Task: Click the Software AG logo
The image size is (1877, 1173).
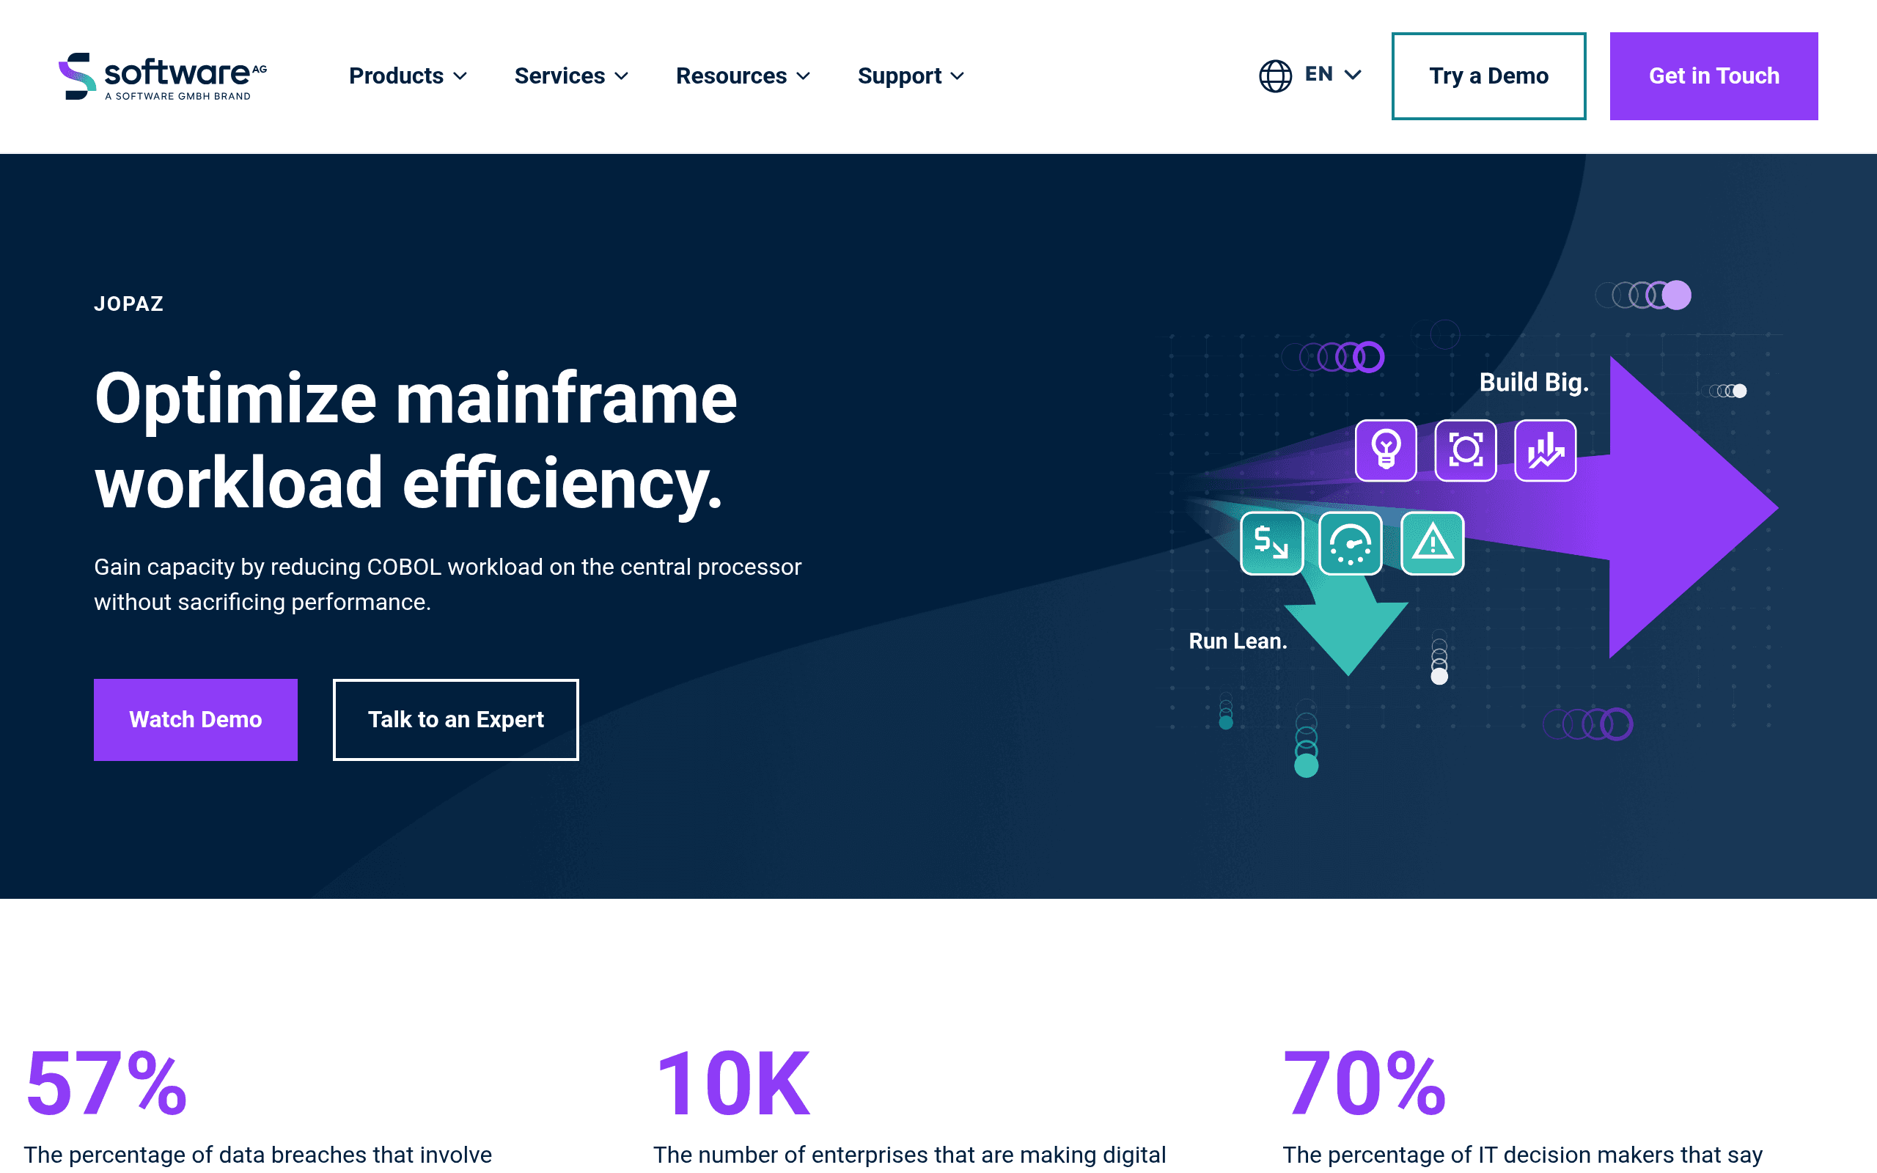Action: point(163,76)
